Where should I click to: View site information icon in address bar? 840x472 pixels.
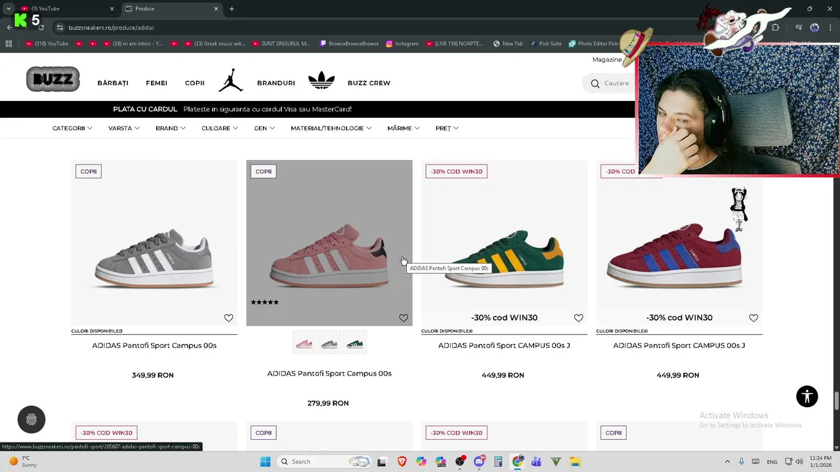tap(60, 28)
